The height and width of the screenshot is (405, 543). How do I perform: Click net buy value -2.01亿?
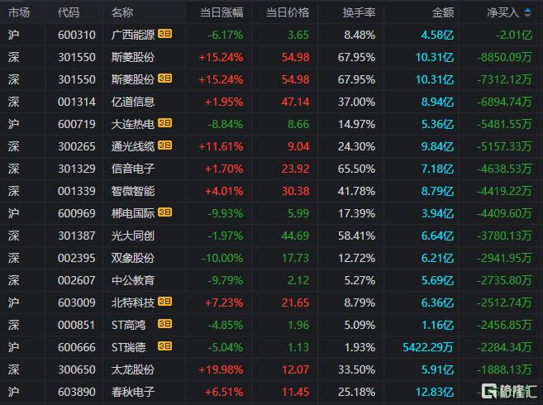pos(514,35)
